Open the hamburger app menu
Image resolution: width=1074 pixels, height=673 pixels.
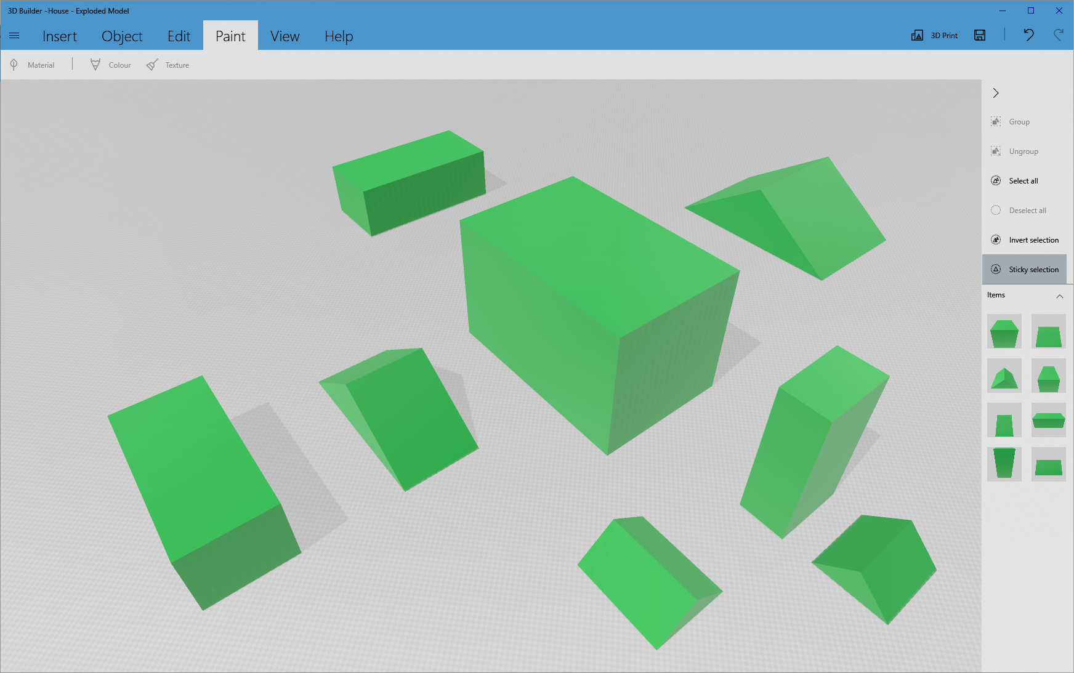(x=14, y=35)
